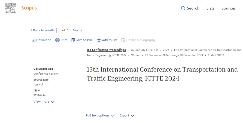Open the Full text options dropdown
243x123 pixels.
click(x=100, y=116)
